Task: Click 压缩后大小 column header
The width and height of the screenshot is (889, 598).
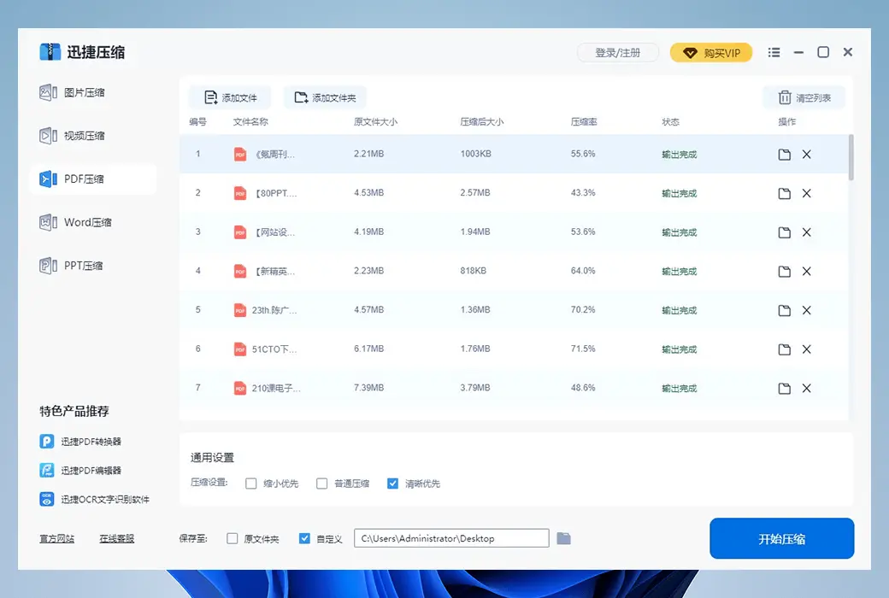Action: point(482,122)
